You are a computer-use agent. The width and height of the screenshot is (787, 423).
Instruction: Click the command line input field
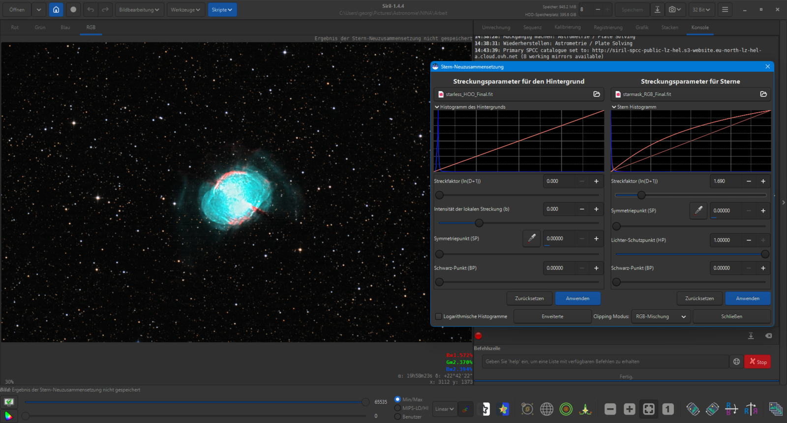(x=605, y=362)
